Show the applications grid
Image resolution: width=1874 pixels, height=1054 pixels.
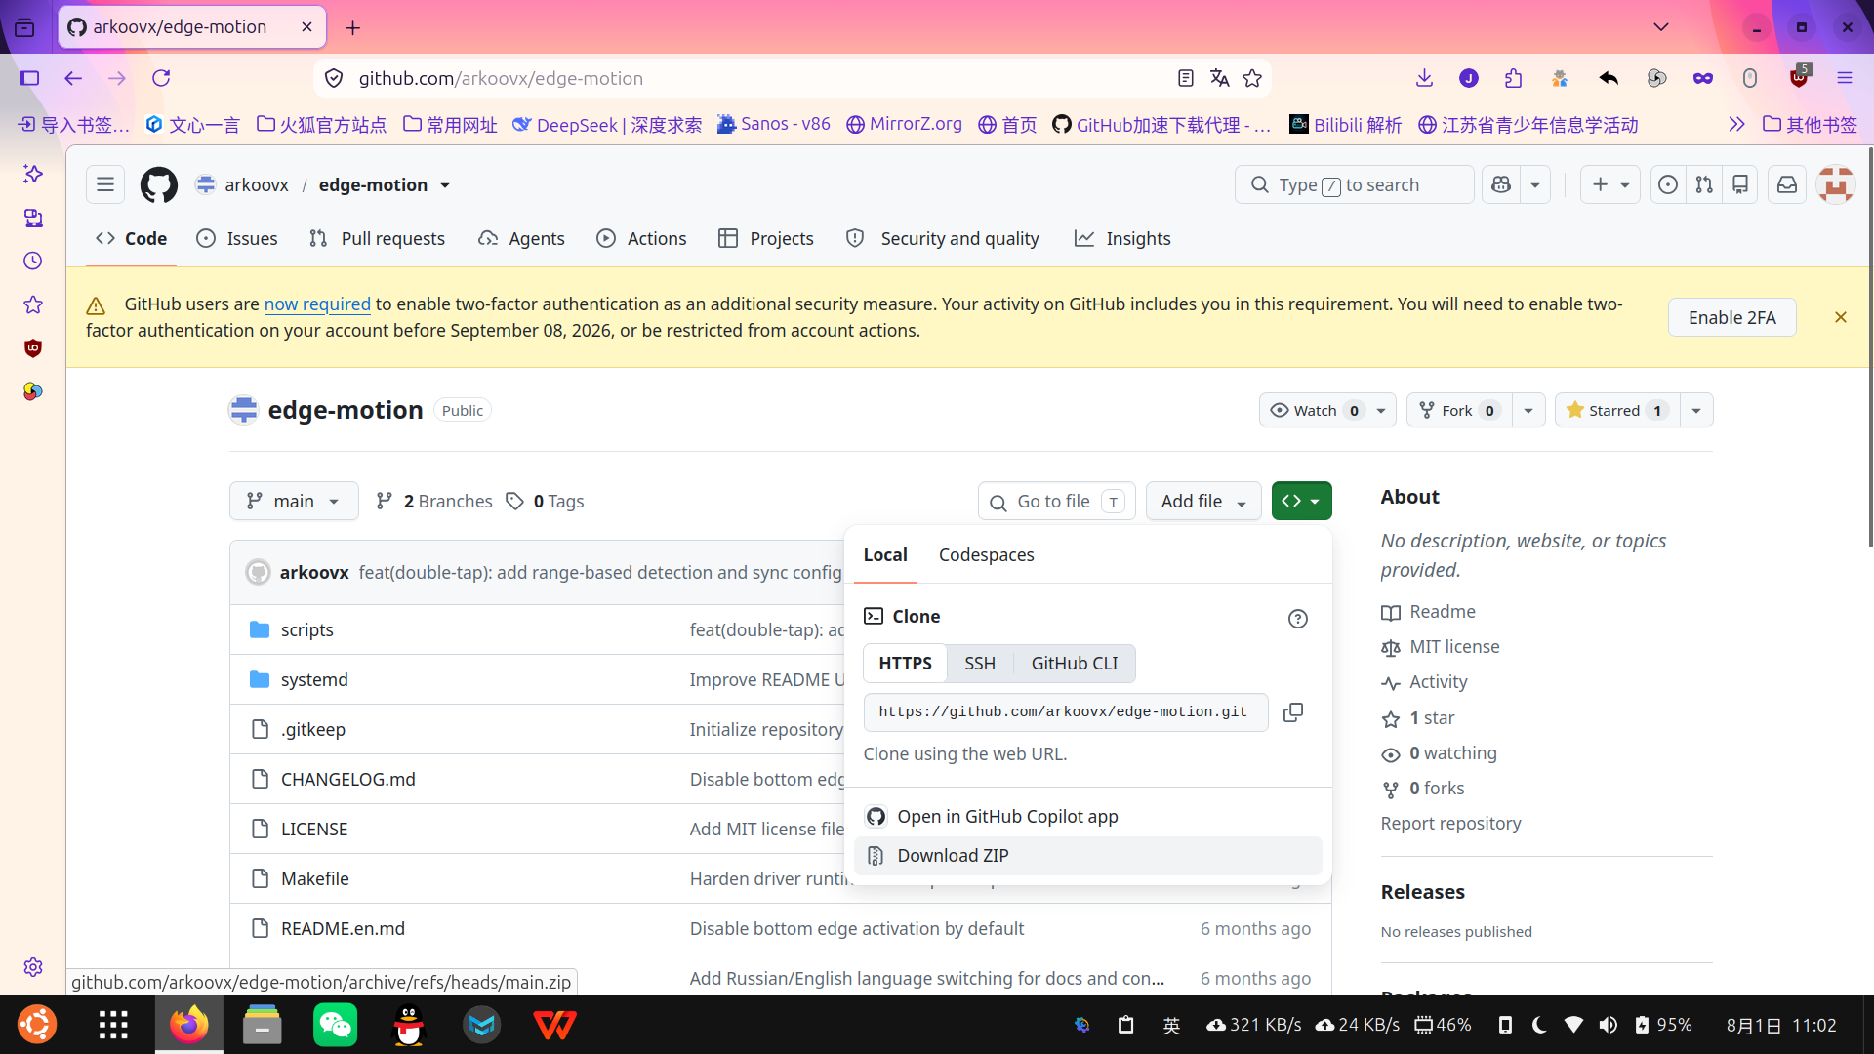tap(114, 1025)
